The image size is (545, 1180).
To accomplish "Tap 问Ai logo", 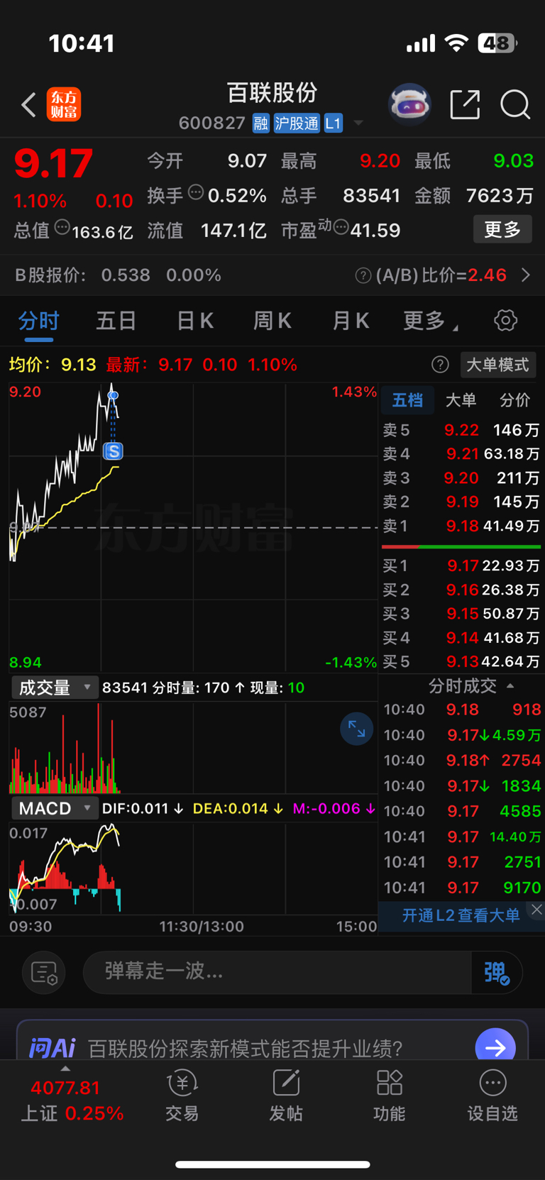I will 52,1047.
